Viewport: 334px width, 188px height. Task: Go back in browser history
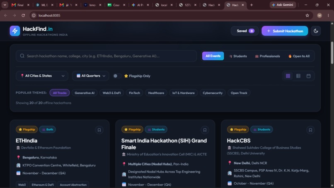(x=6, y=15)
